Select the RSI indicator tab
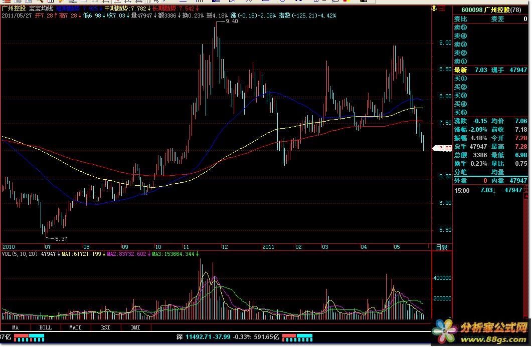 (x=105, y=327)
